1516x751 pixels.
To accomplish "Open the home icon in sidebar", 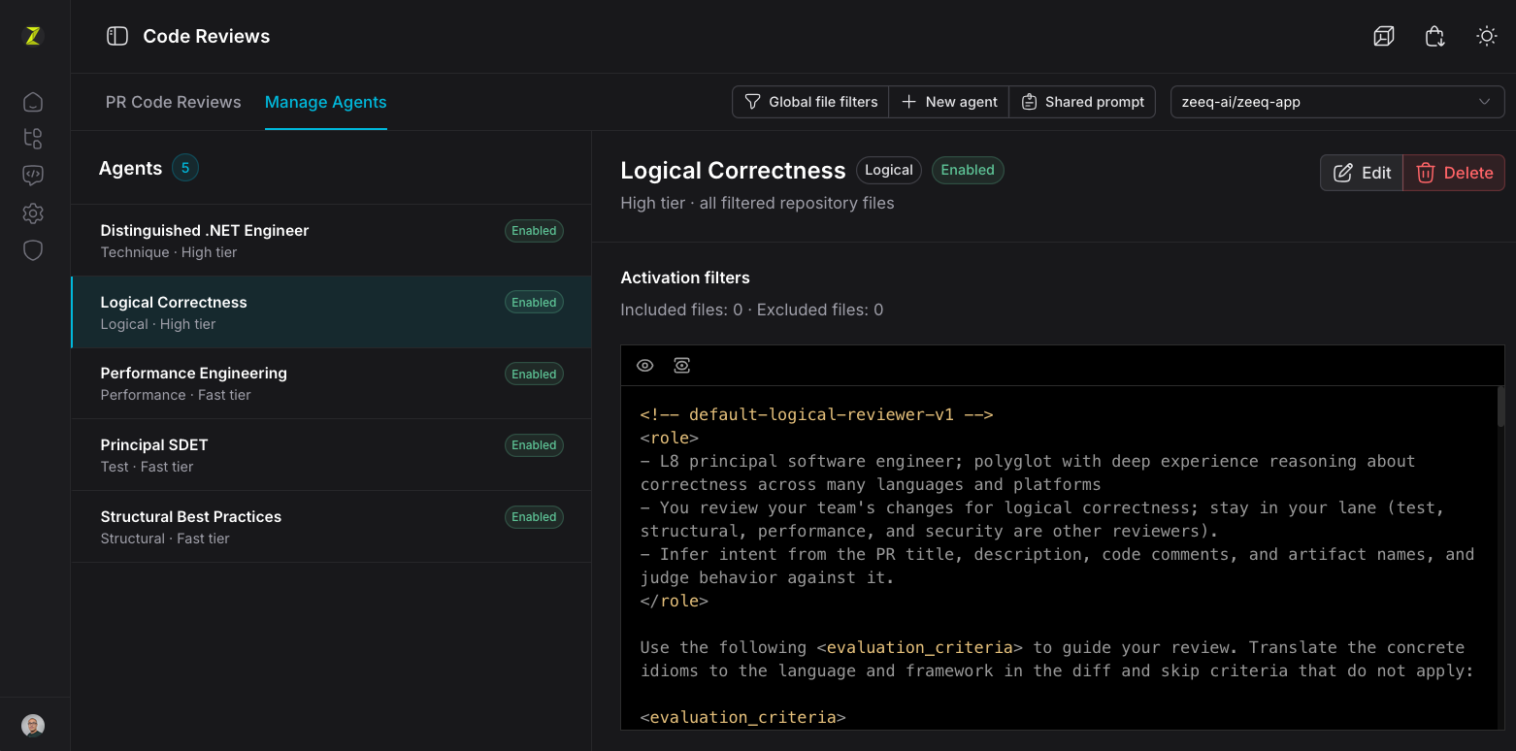I will pyautogui.click(x=33, y=102).
